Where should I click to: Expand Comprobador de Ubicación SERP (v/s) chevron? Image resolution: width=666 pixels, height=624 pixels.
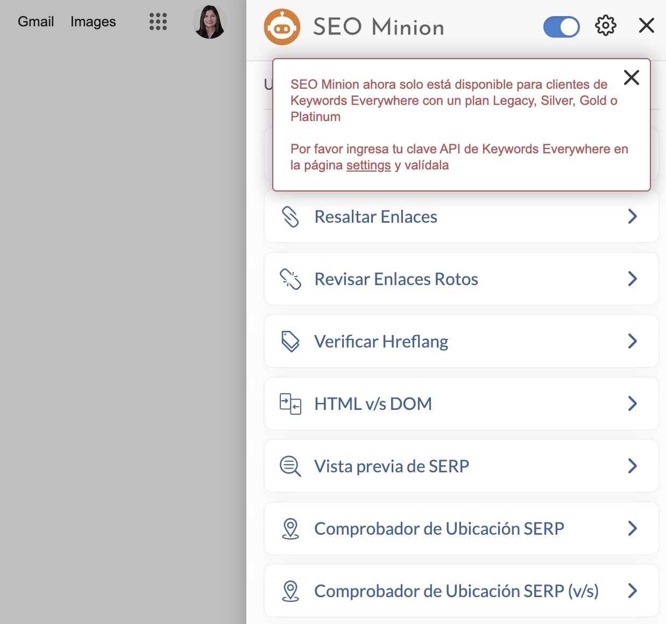(x=633, y=591)
